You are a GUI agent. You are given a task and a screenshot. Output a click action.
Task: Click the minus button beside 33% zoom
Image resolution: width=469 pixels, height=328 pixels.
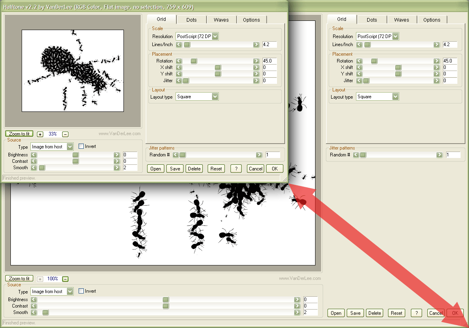click(x=65, y=134)
